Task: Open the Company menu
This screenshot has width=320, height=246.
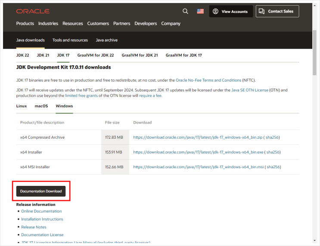Action: click(x=171, y=24)
